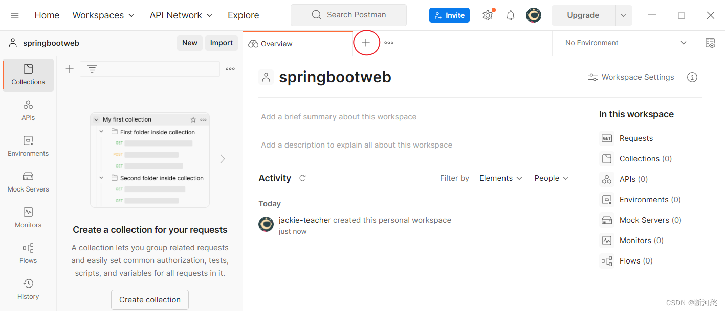This screenshot has height=311, width=725.
Task: Check notifications bell
Action: (x=510, y=15)
